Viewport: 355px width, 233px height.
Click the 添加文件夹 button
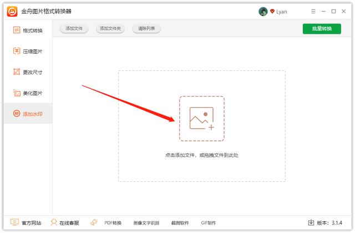pyautogui.click(x=110, y=28)
